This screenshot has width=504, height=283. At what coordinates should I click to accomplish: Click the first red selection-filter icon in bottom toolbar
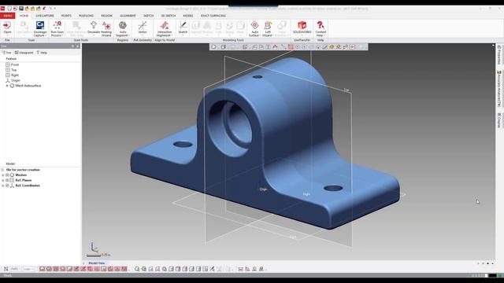[42, 269]
